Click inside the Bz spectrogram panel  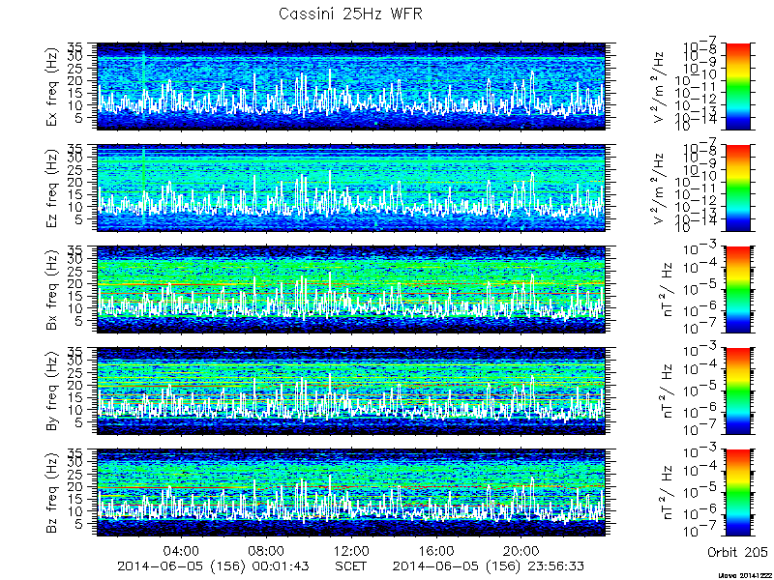351,493
